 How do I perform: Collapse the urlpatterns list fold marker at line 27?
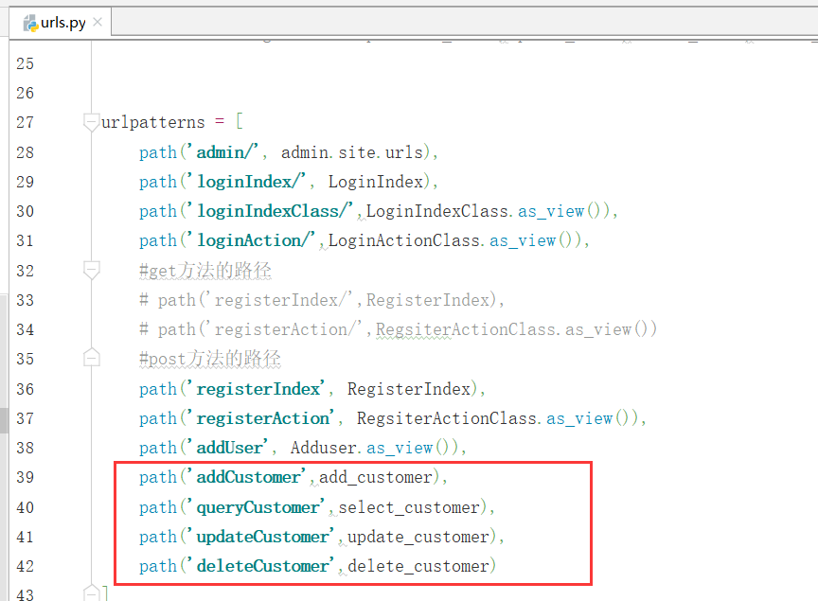coord(91,121)
